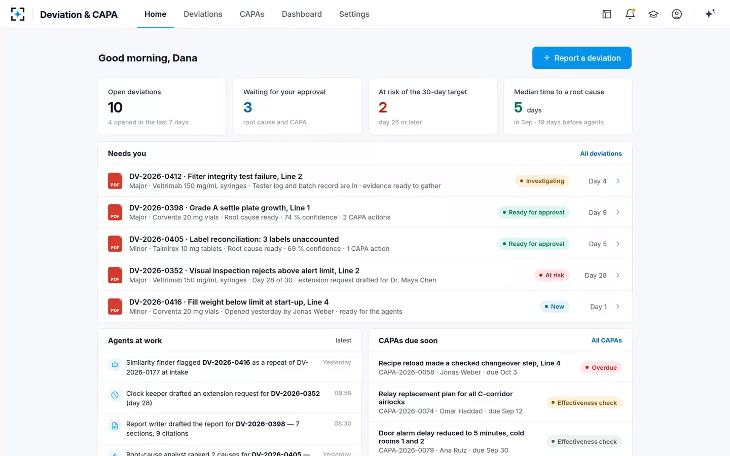Open DV-2026-0405 Label reconciliation title
The image size is (730, 456).
click(234, 239)
